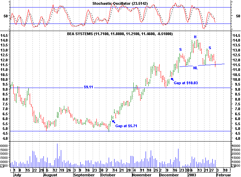The width and height of the screenshot is (241, 177).
Task: Select the 'H' head label
Action: click(x=195, y=37)
